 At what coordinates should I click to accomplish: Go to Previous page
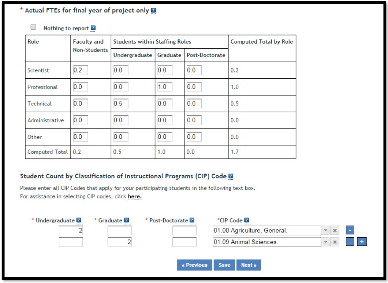tap(195, 265)
